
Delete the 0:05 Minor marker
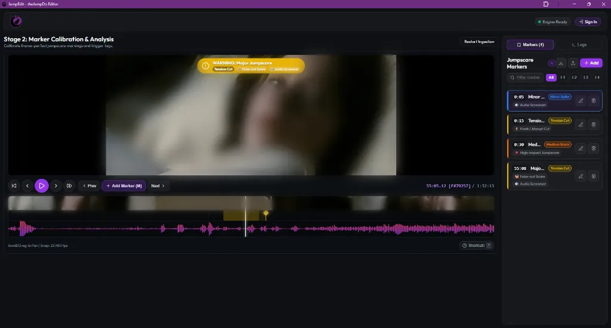pyautogui.click(x=594, y=101)
